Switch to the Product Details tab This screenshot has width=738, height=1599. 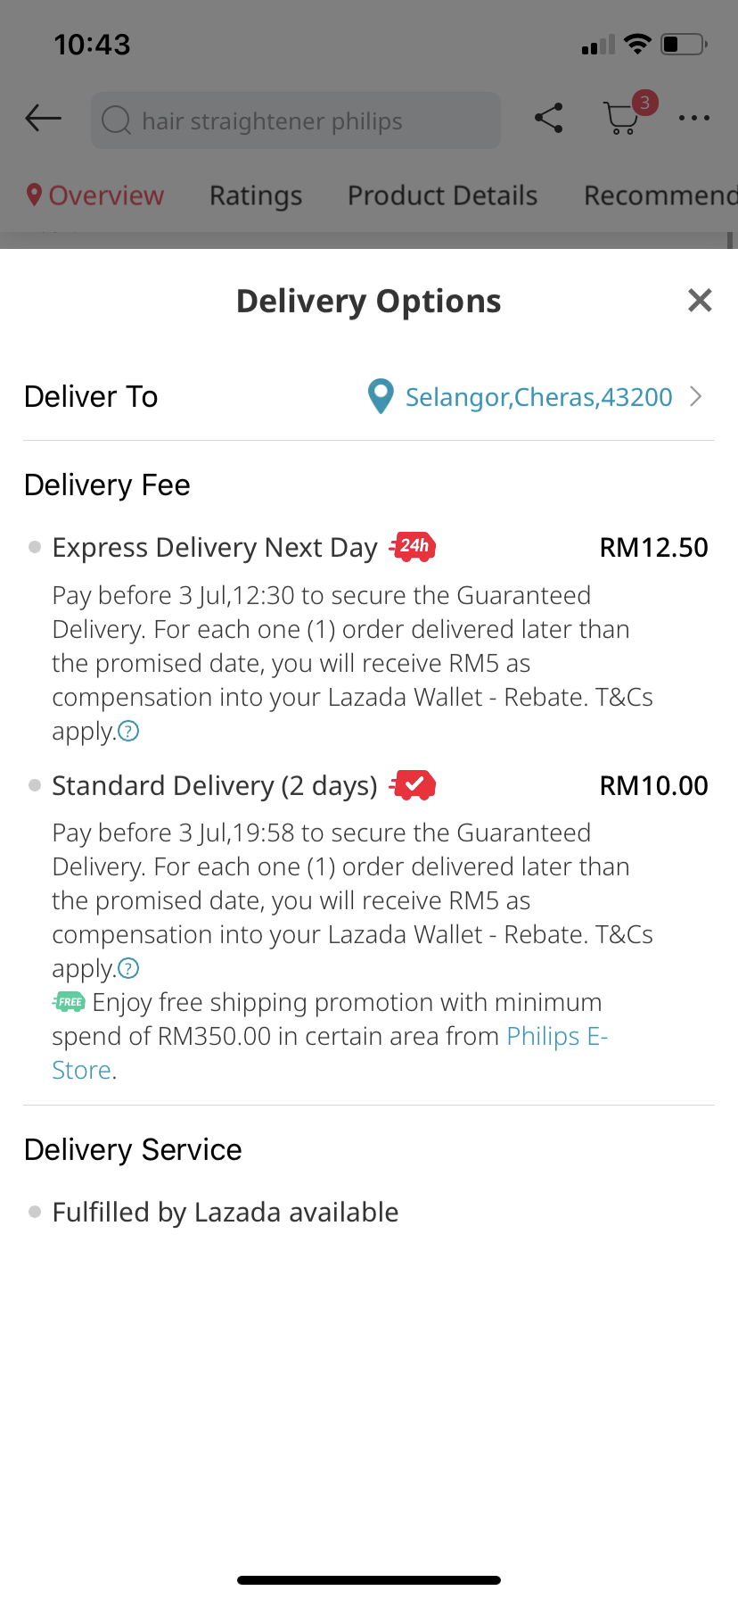[442, 195]
